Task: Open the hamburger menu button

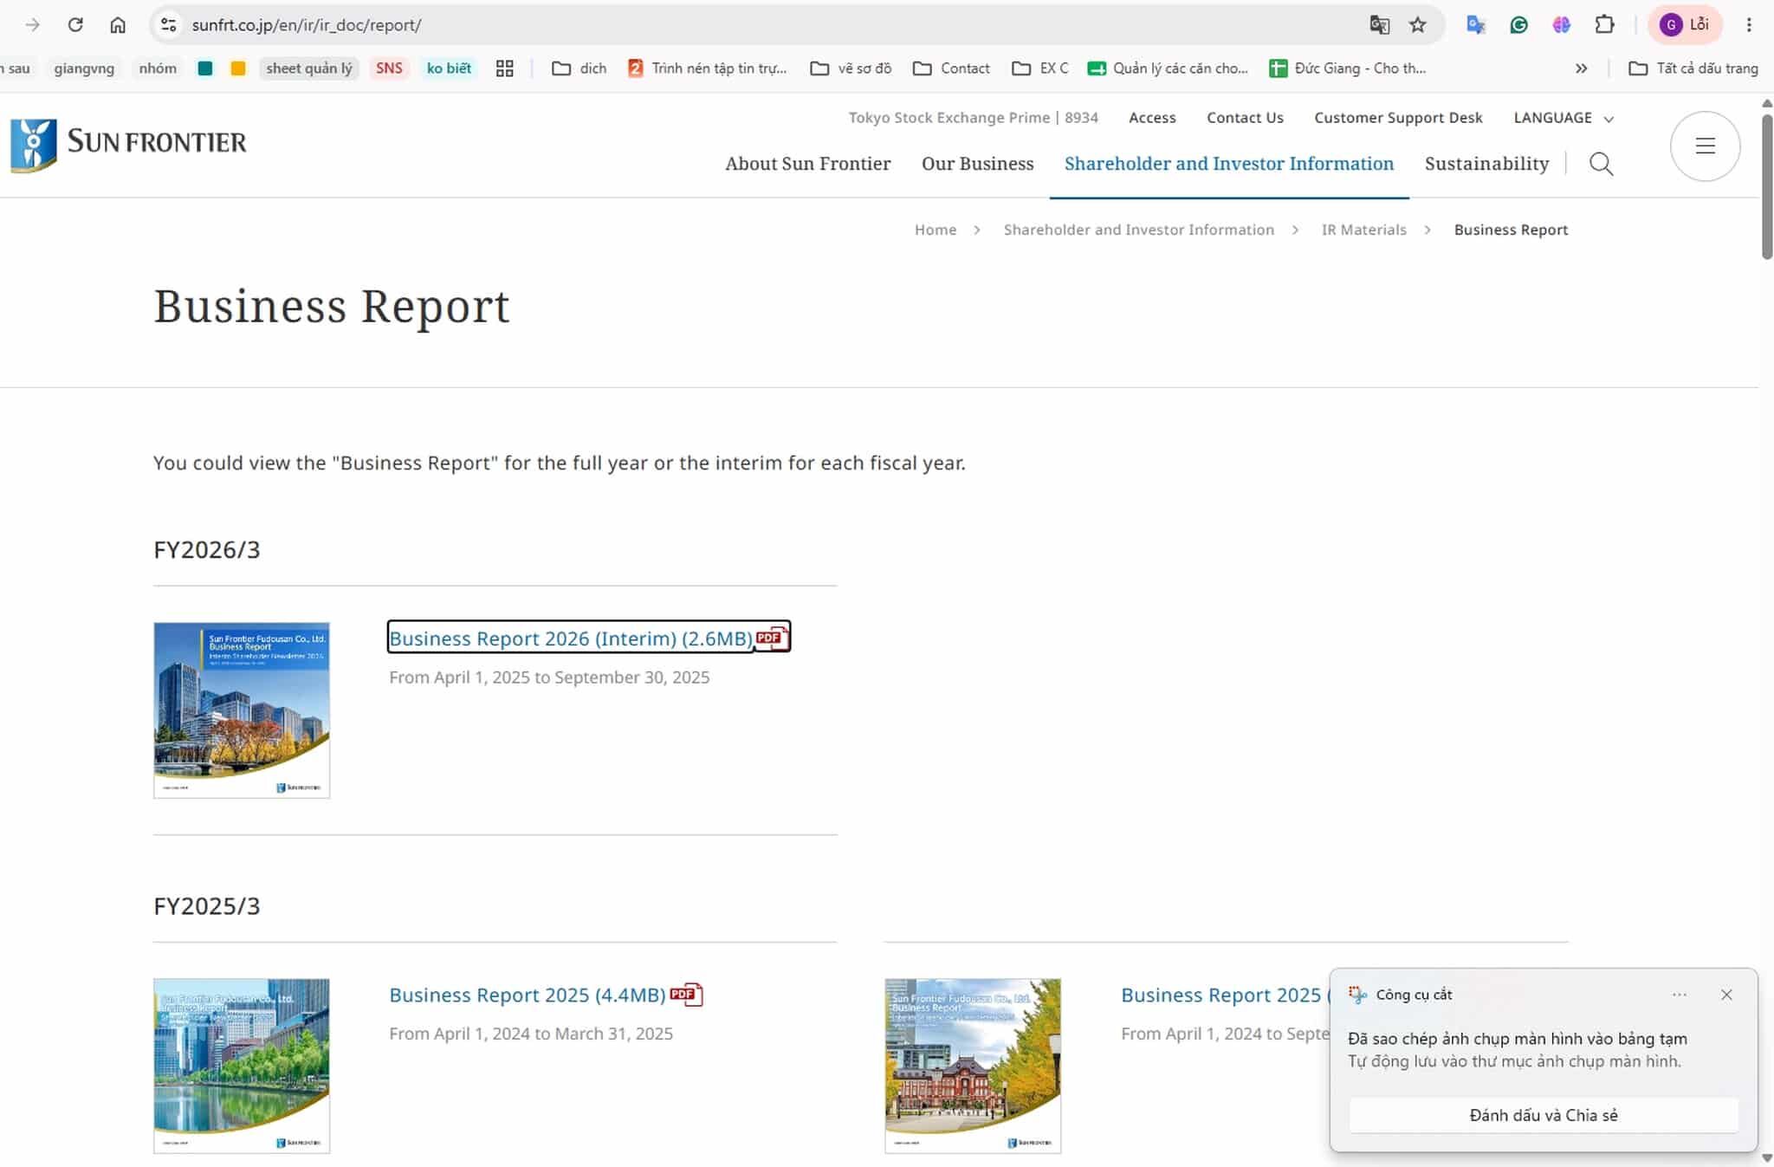Action: tap(1705, 146)
